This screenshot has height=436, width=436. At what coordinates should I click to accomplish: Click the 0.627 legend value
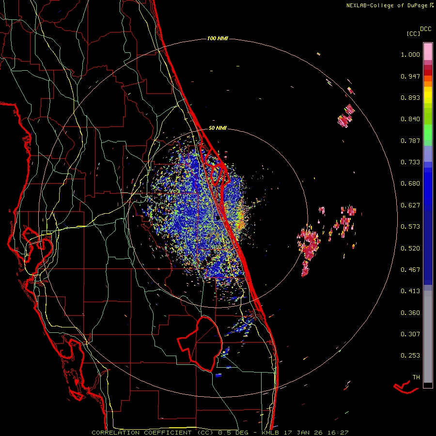(410, 205)
